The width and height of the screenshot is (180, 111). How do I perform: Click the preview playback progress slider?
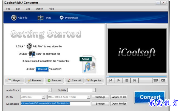(x=137, y=76)
